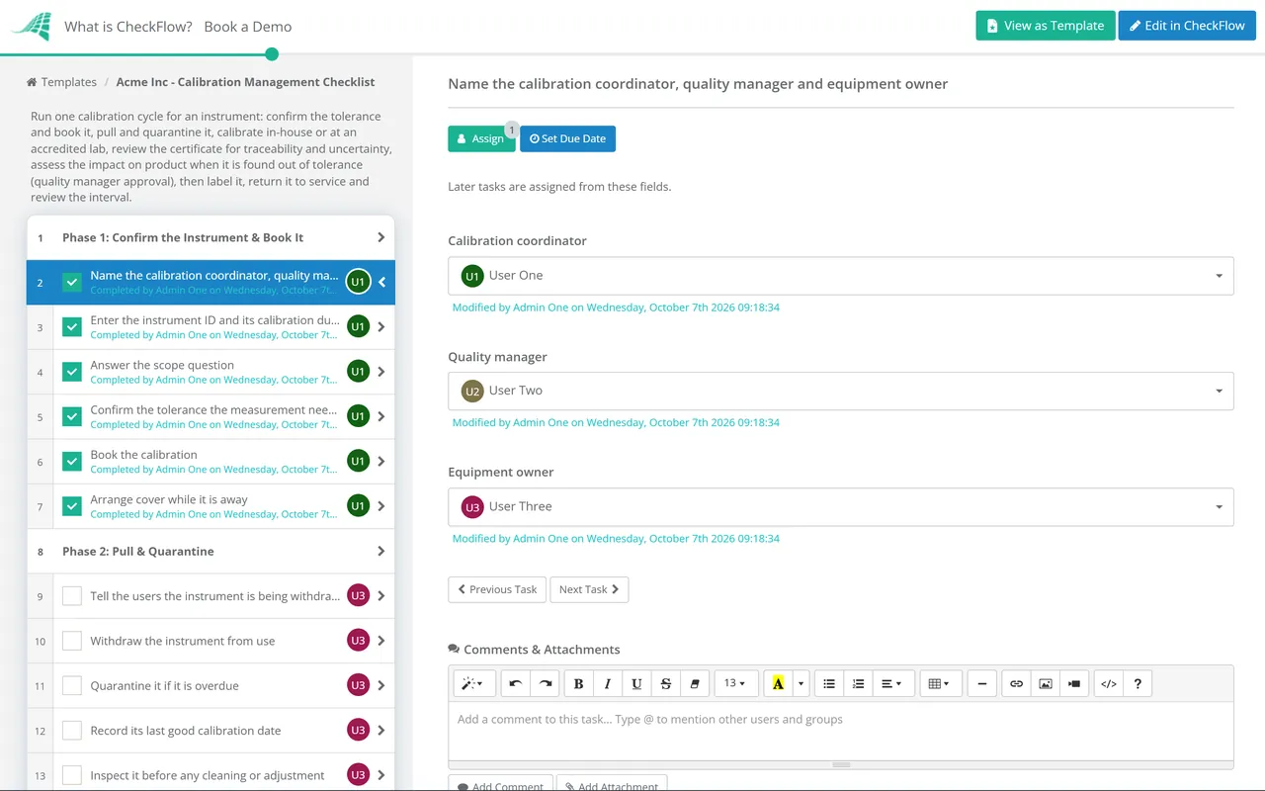Open the table insert dropdown
Screen dimensions: 1265x791
940,683
